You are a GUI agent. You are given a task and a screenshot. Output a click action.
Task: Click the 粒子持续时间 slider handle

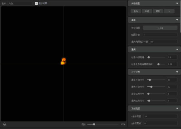[x=149, y=57]
